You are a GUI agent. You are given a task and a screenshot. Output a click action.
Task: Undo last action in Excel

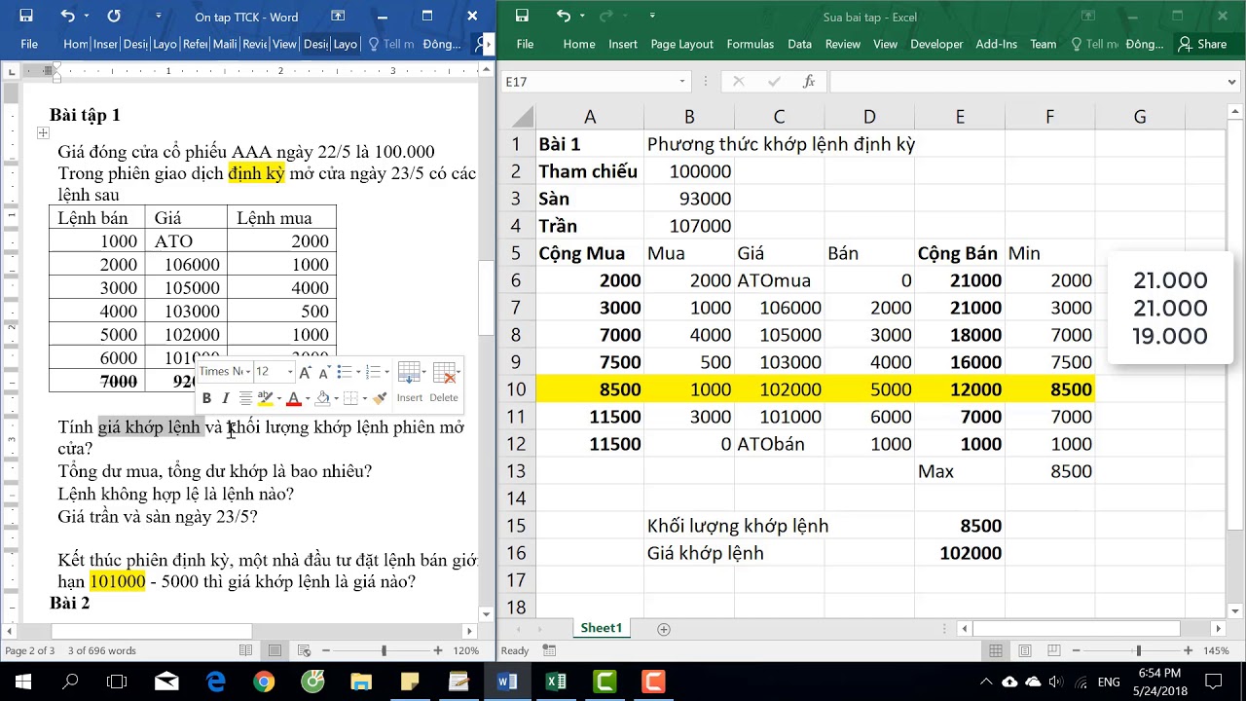[564, 16]
